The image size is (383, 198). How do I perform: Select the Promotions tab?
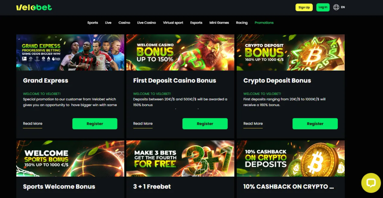click(264, 23)
